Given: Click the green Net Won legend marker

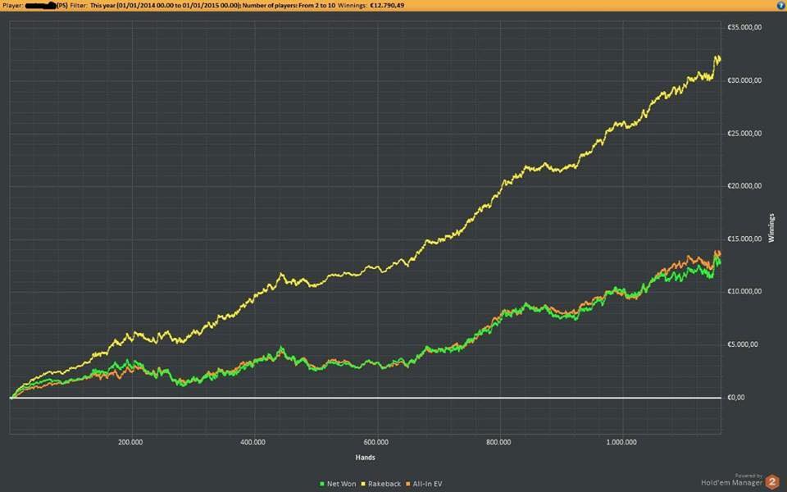Looking at the screenshot, I should pyautogui.click(x=320, y=484).
